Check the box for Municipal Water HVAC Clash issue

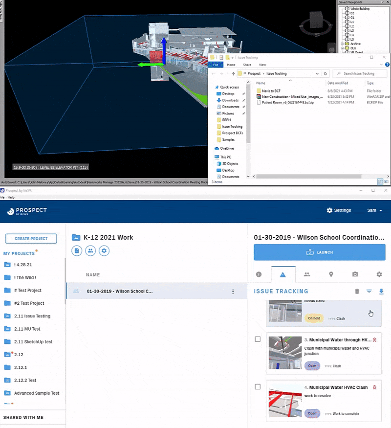(258, 387)
